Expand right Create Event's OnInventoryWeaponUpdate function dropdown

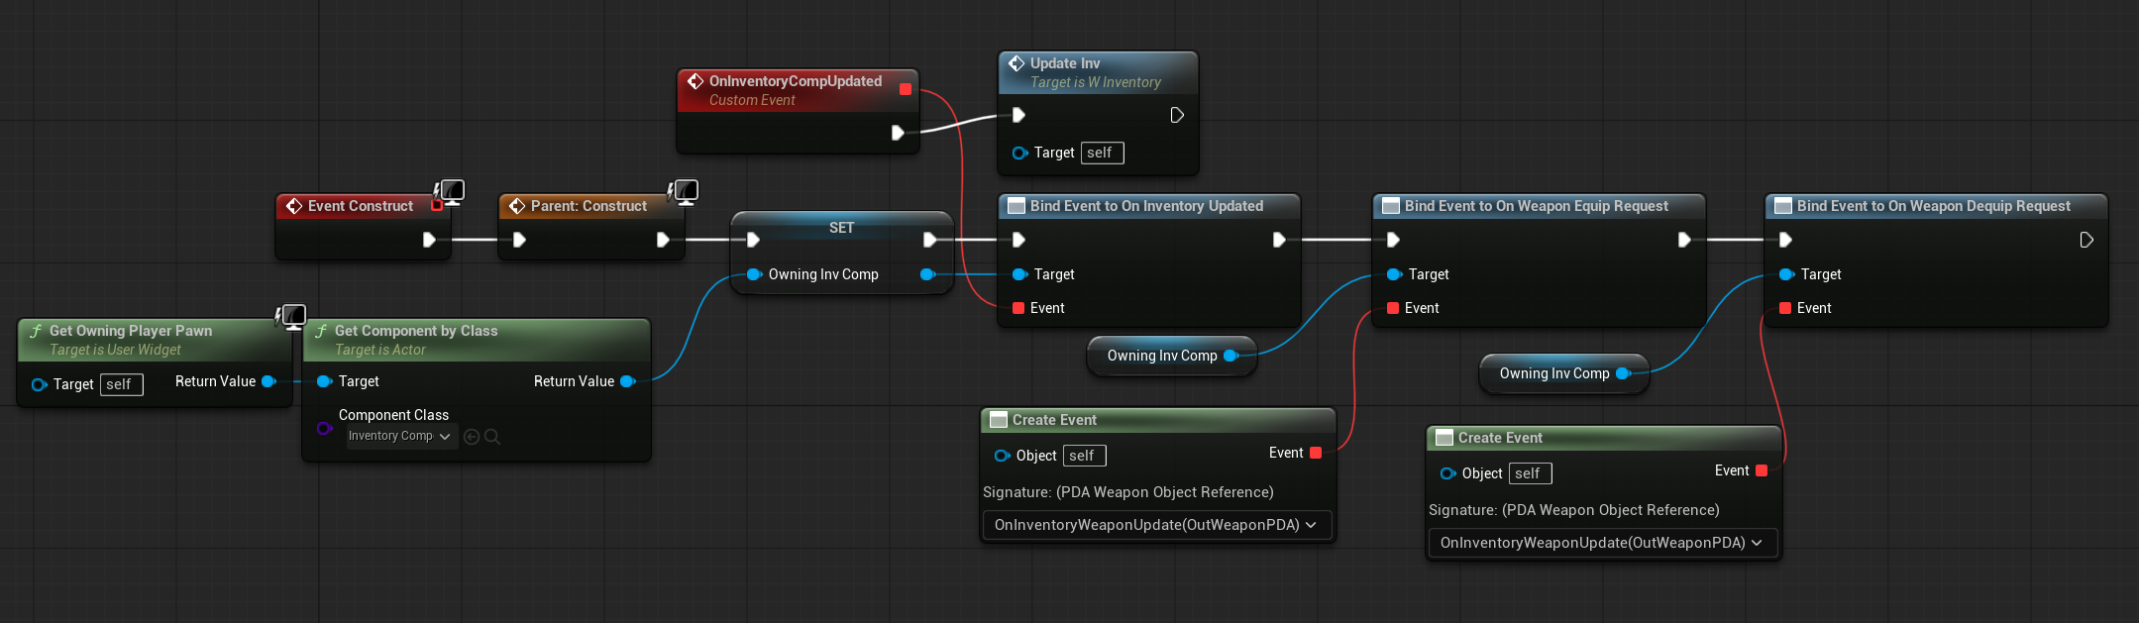click(1601, 543)
